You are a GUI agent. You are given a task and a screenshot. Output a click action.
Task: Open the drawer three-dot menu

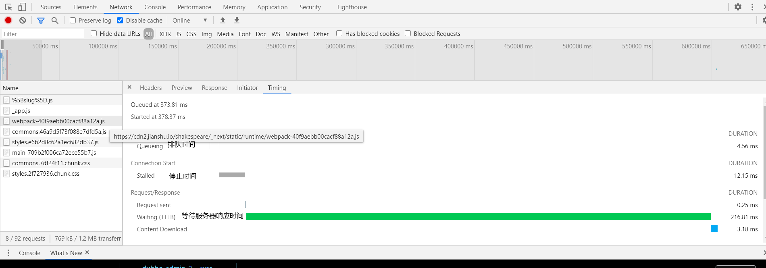click(8, 253)
